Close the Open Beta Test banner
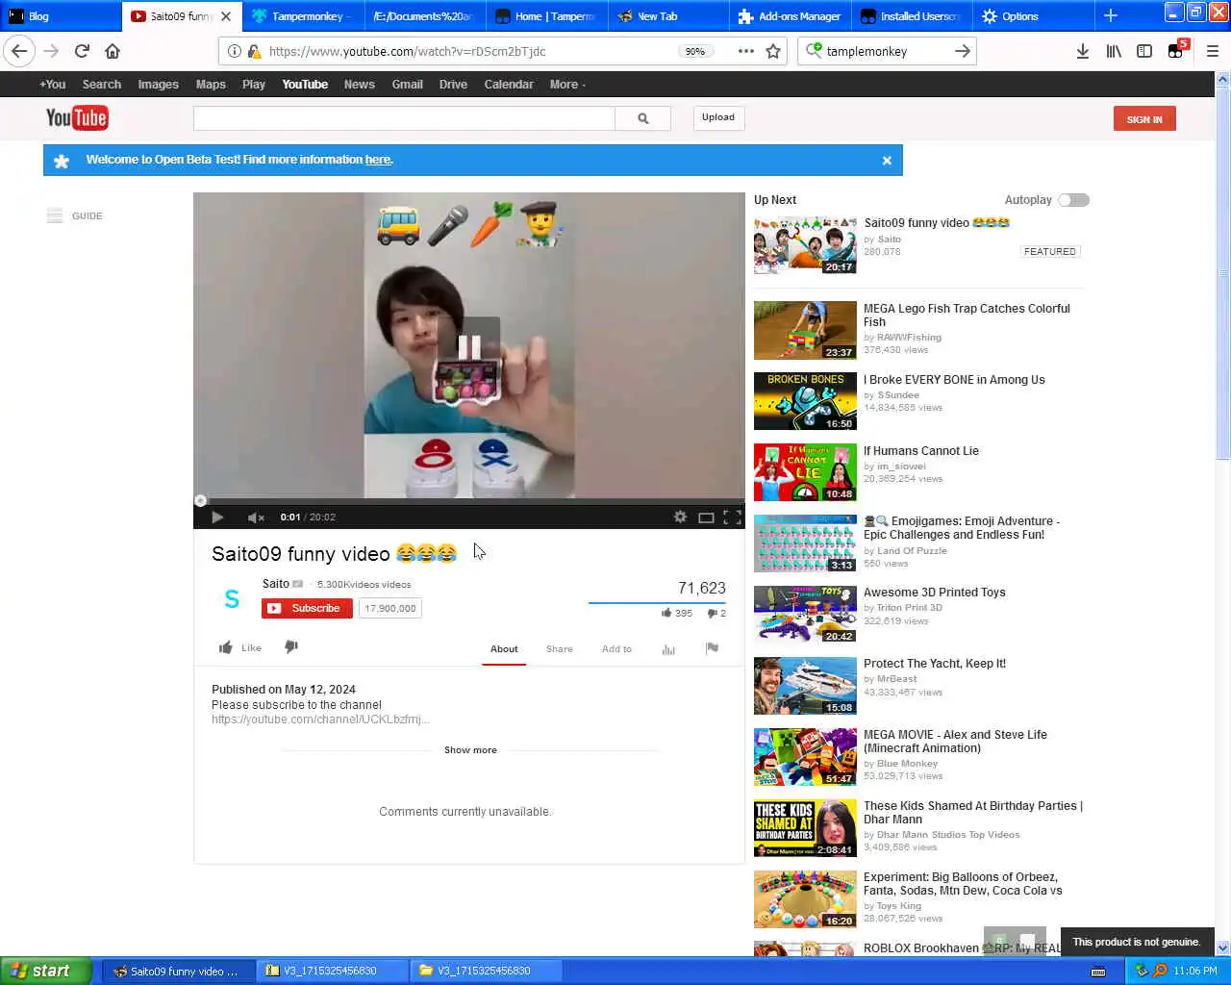Screen dimensions: 1231x985 pyautogui.click(x=887, y=161)
